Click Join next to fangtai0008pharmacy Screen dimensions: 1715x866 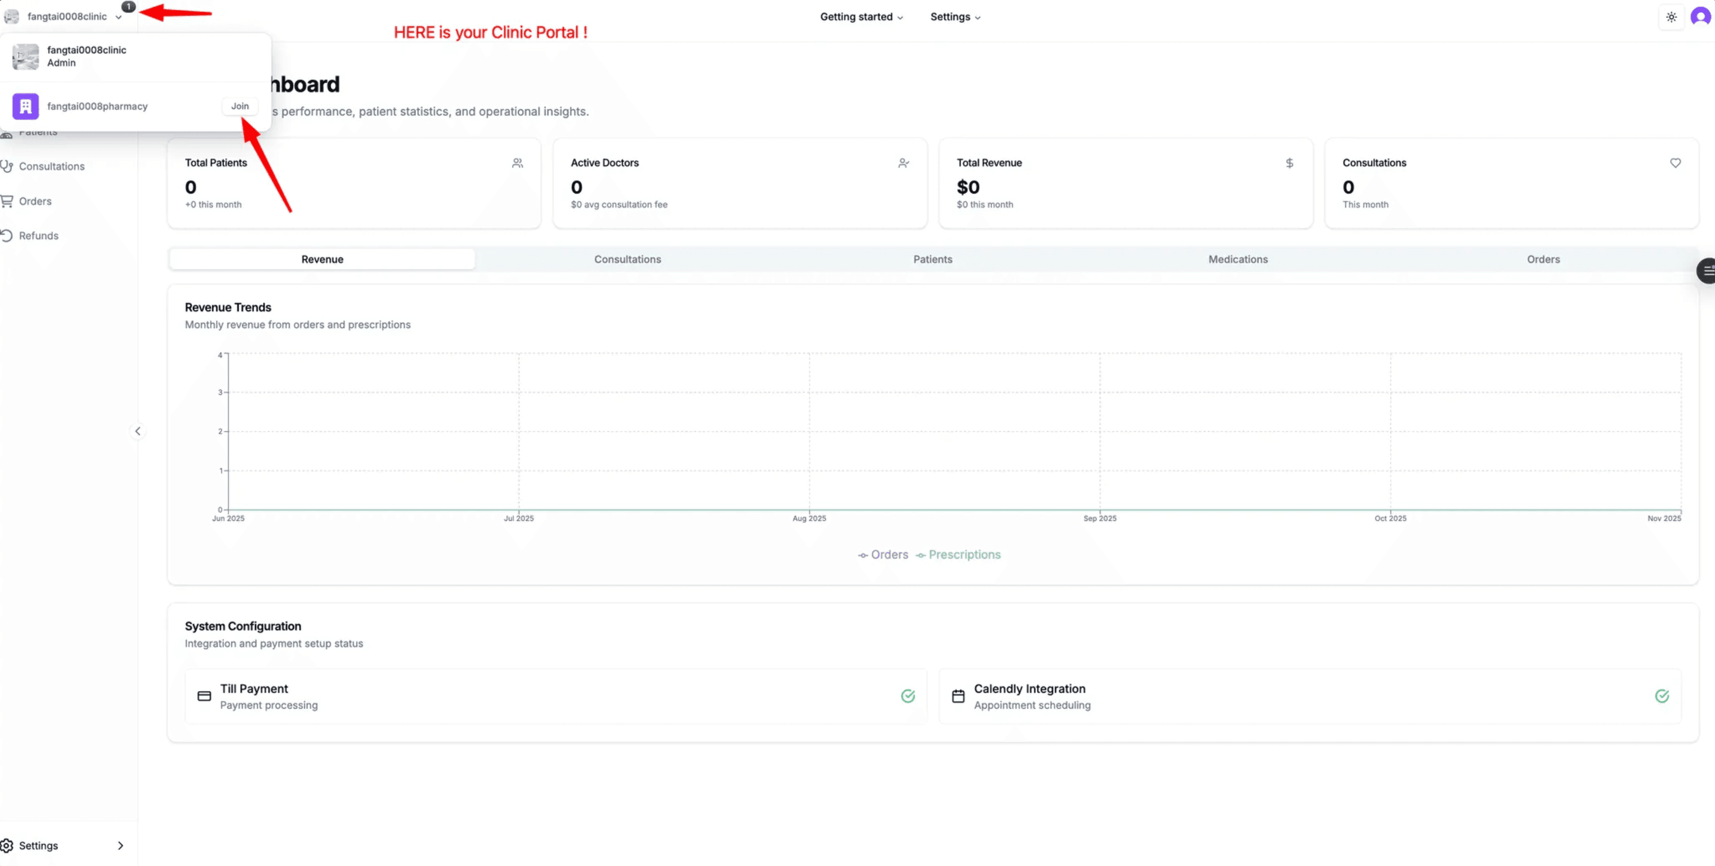tap(240, 107)
